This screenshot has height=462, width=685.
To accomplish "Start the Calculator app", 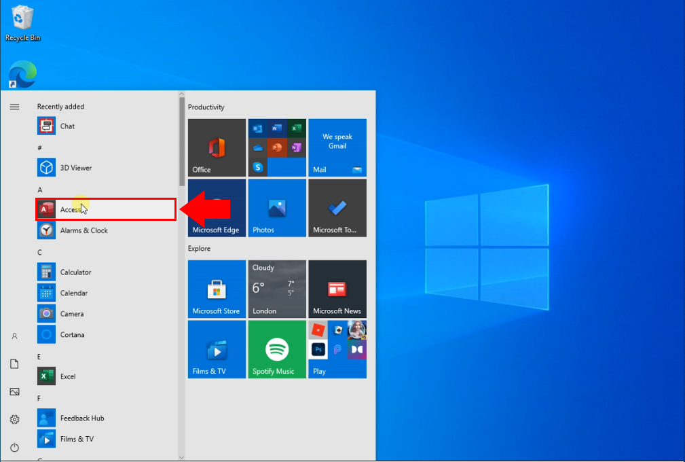I will 75,272.
